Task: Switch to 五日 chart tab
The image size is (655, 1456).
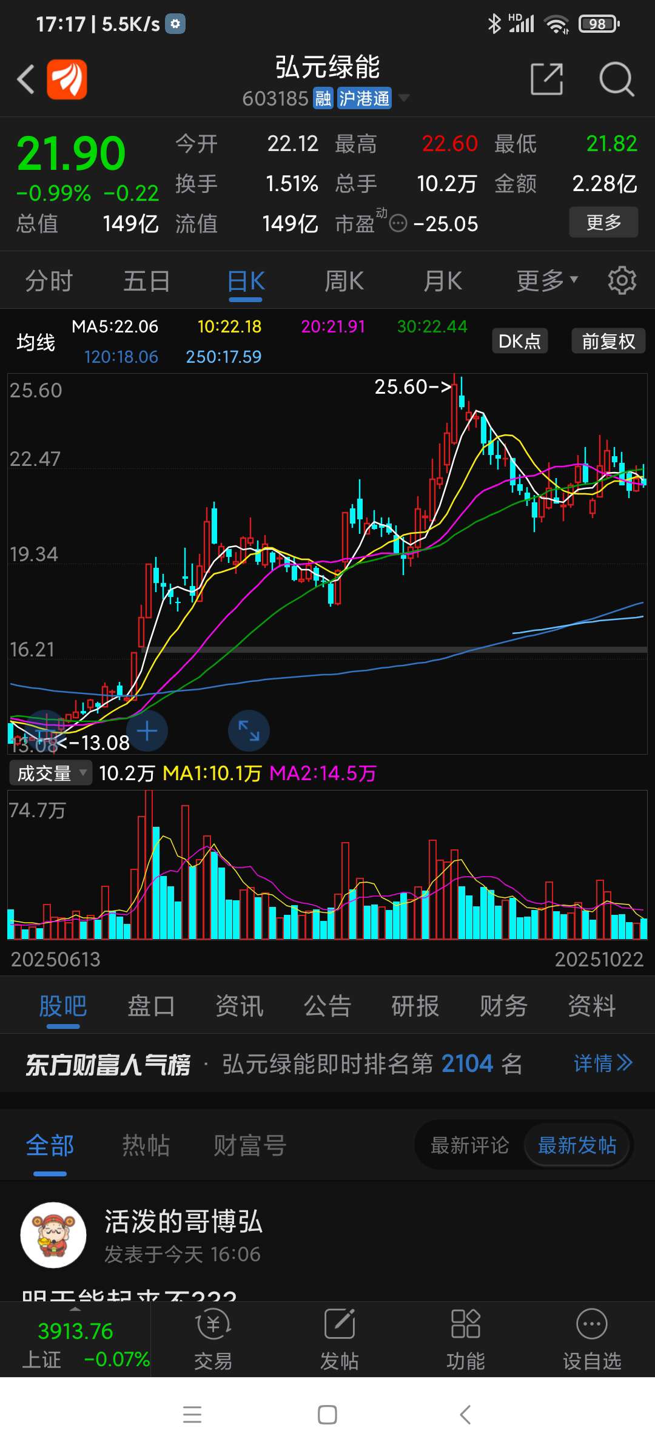Action: pos(147,281)
